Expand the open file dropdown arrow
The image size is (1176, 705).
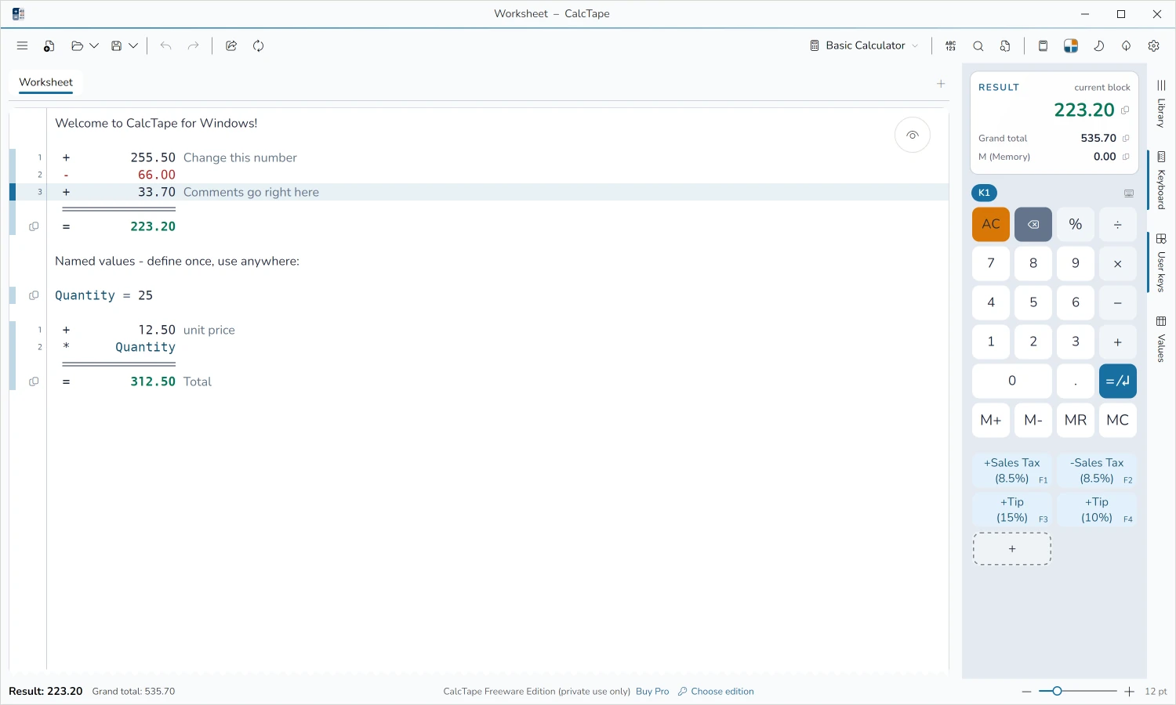click(x=94, y=46)
